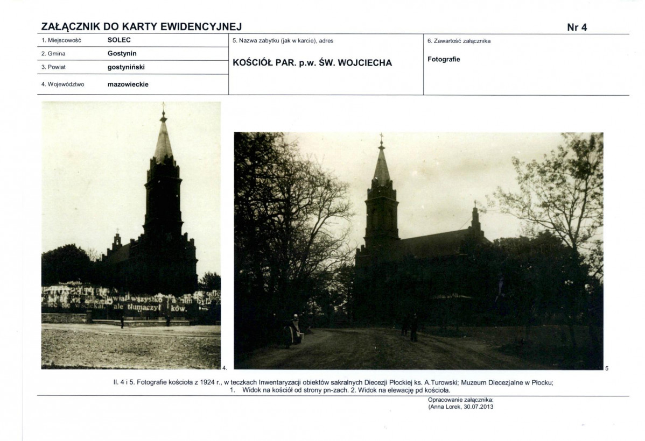
Task: Click the voivodeship value 'mazowieckie'
Action: [128, 84]
